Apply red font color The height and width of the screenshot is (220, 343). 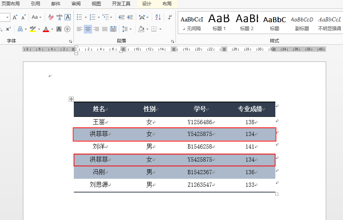click(x=46, y=29)
